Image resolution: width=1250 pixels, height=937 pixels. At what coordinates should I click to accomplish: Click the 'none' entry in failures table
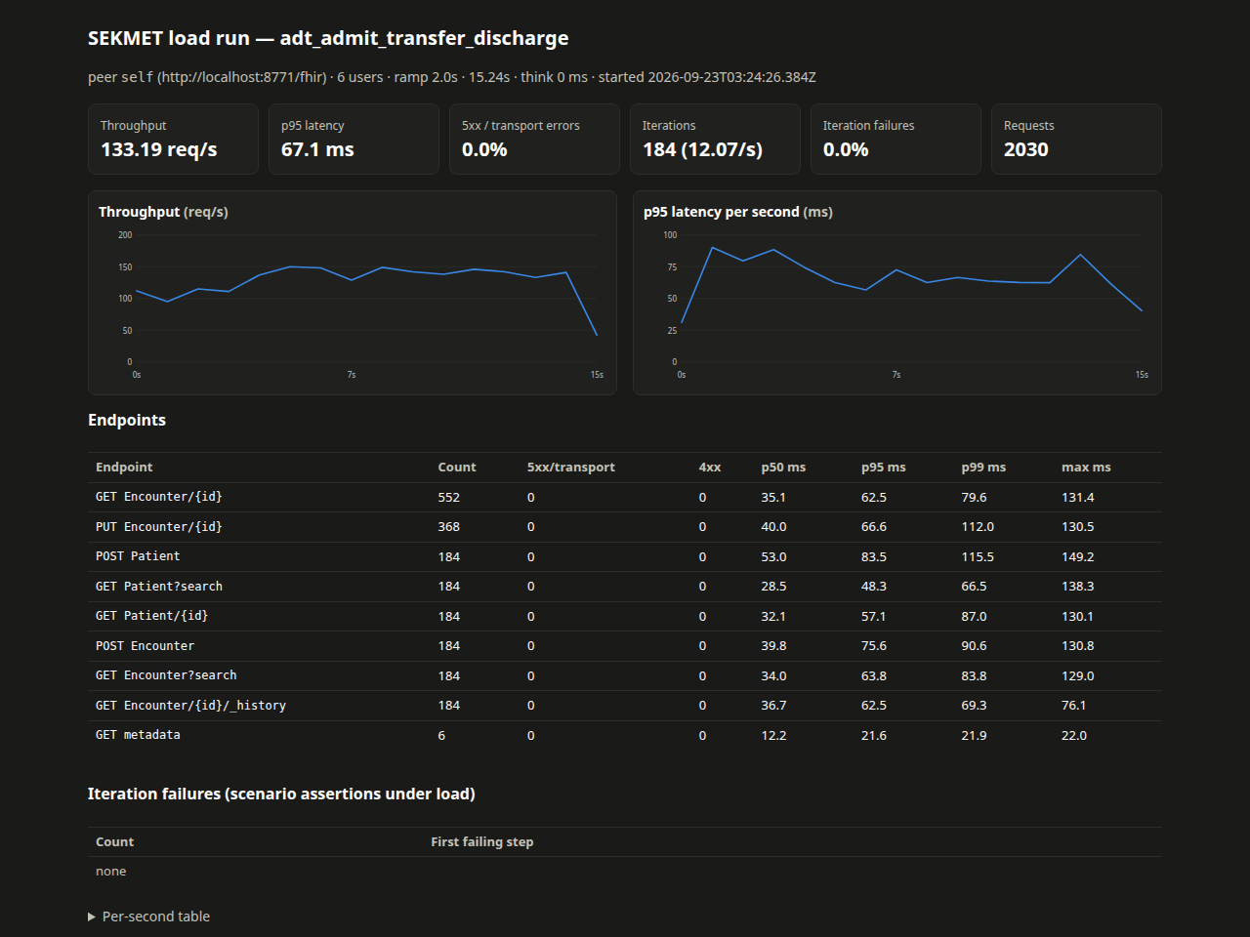111,872
